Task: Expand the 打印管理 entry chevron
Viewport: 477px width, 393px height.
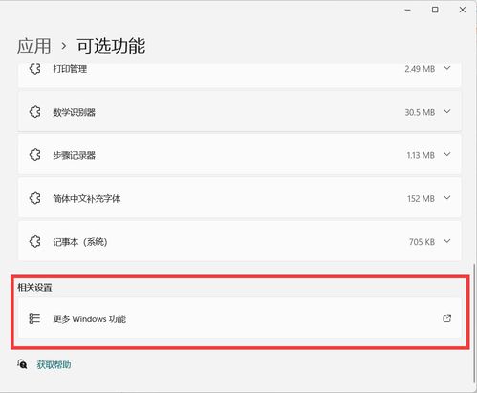Action: tap(447, 68)
